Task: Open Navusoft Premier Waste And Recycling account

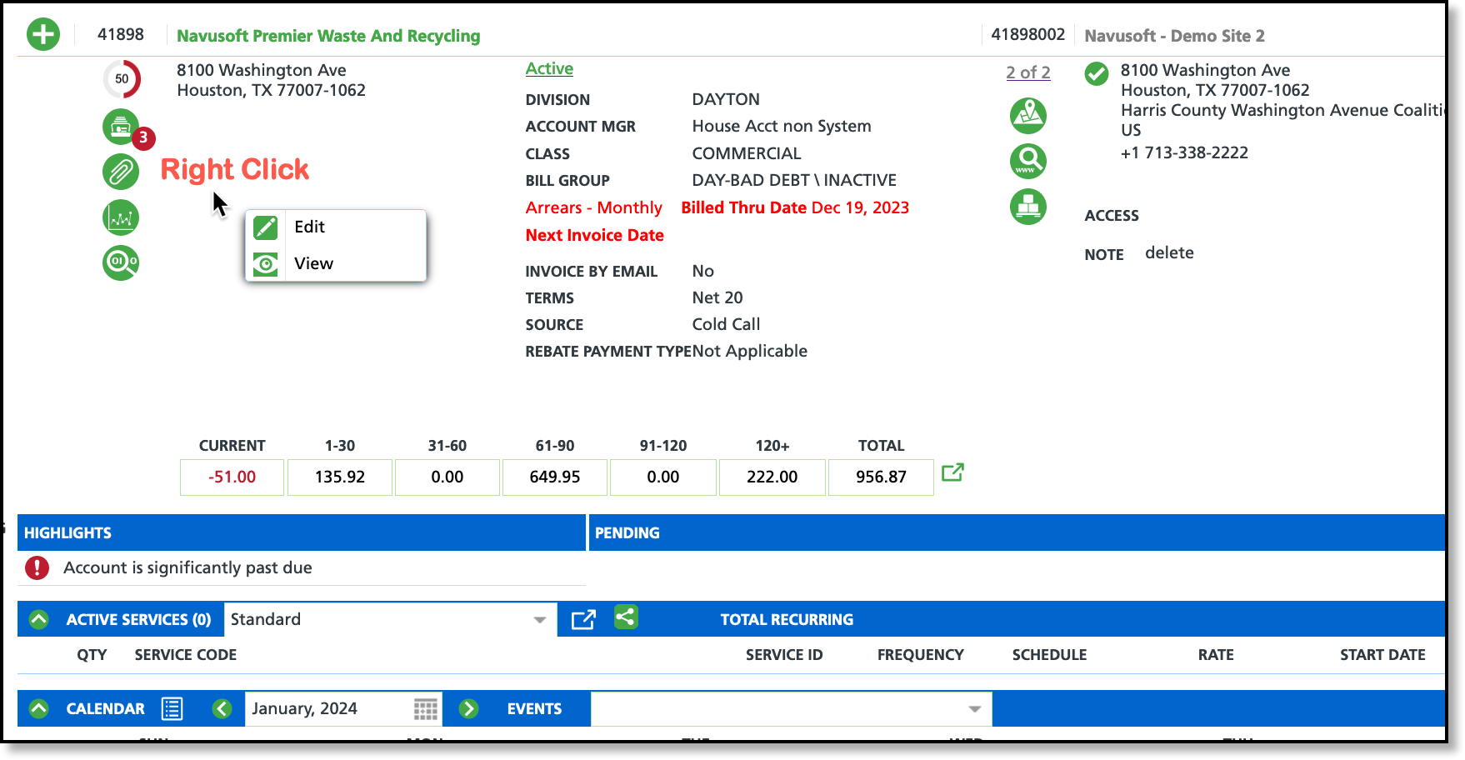Action: pyautogui.click(x=328, y=36)
